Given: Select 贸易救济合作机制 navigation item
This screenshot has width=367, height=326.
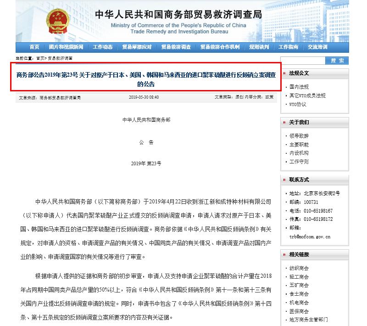Looking at the screenshot, I should (x=220, y=47).
